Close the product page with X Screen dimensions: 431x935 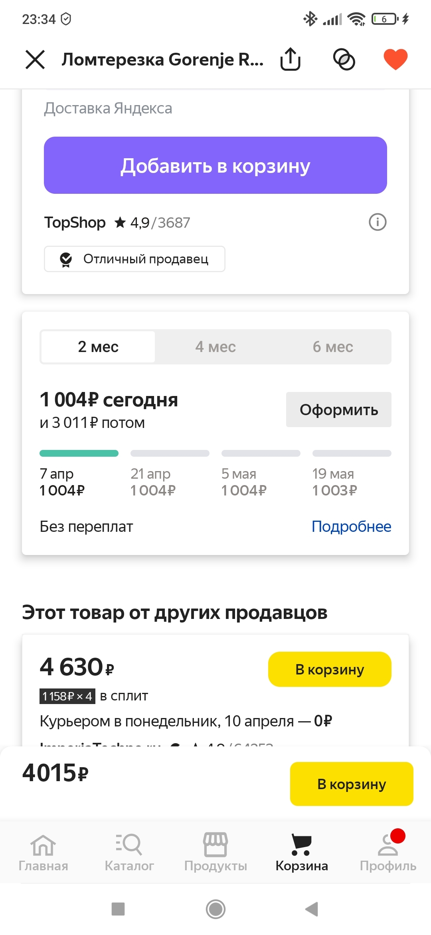coord(35,60)
